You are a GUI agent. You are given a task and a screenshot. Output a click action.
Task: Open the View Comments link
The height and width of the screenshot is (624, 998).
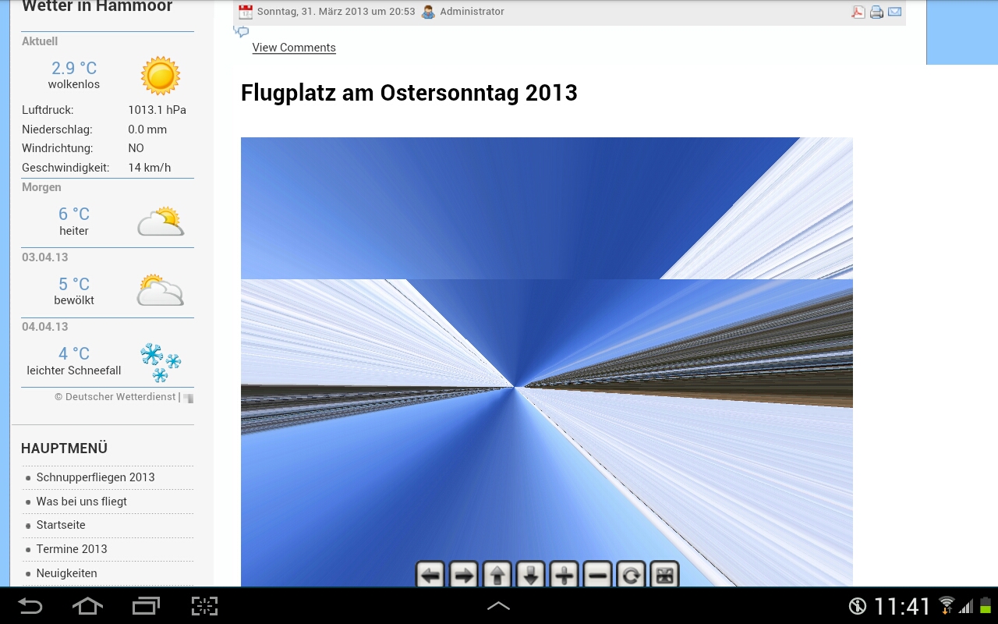pos(294,48)
